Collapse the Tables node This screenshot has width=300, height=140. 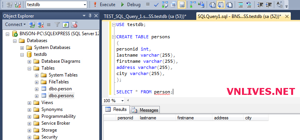[x=30, y=68]
